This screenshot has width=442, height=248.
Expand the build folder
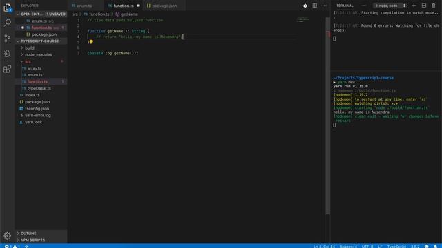[41, 48]
